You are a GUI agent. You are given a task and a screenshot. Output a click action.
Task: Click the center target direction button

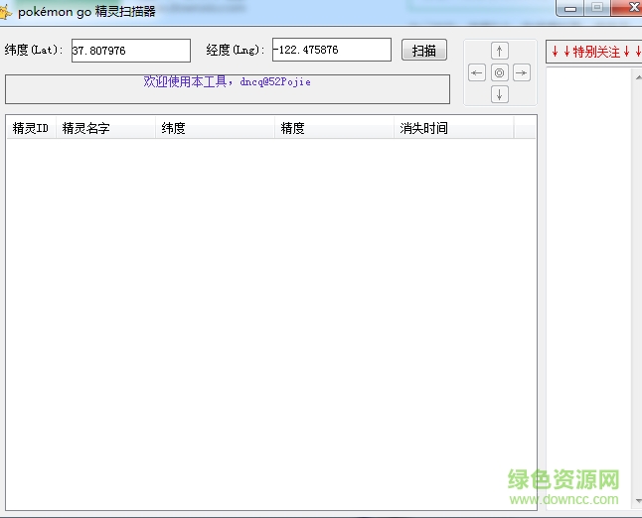coord(500,72)
